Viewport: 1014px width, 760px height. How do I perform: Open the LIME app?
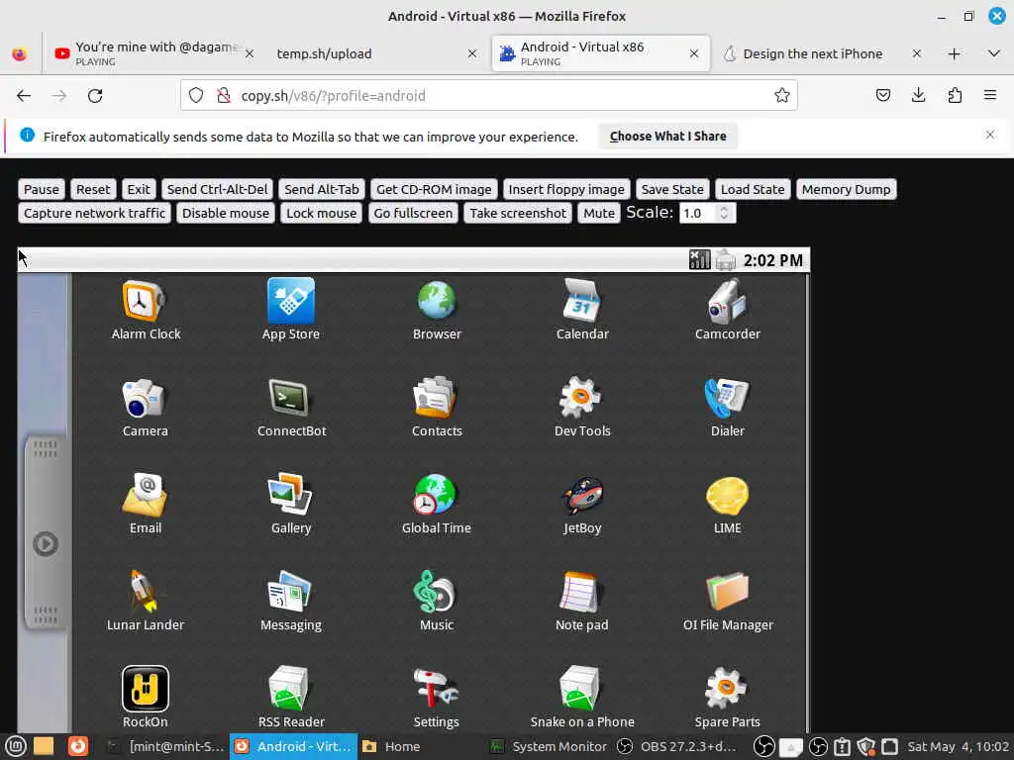pos(728,504)
